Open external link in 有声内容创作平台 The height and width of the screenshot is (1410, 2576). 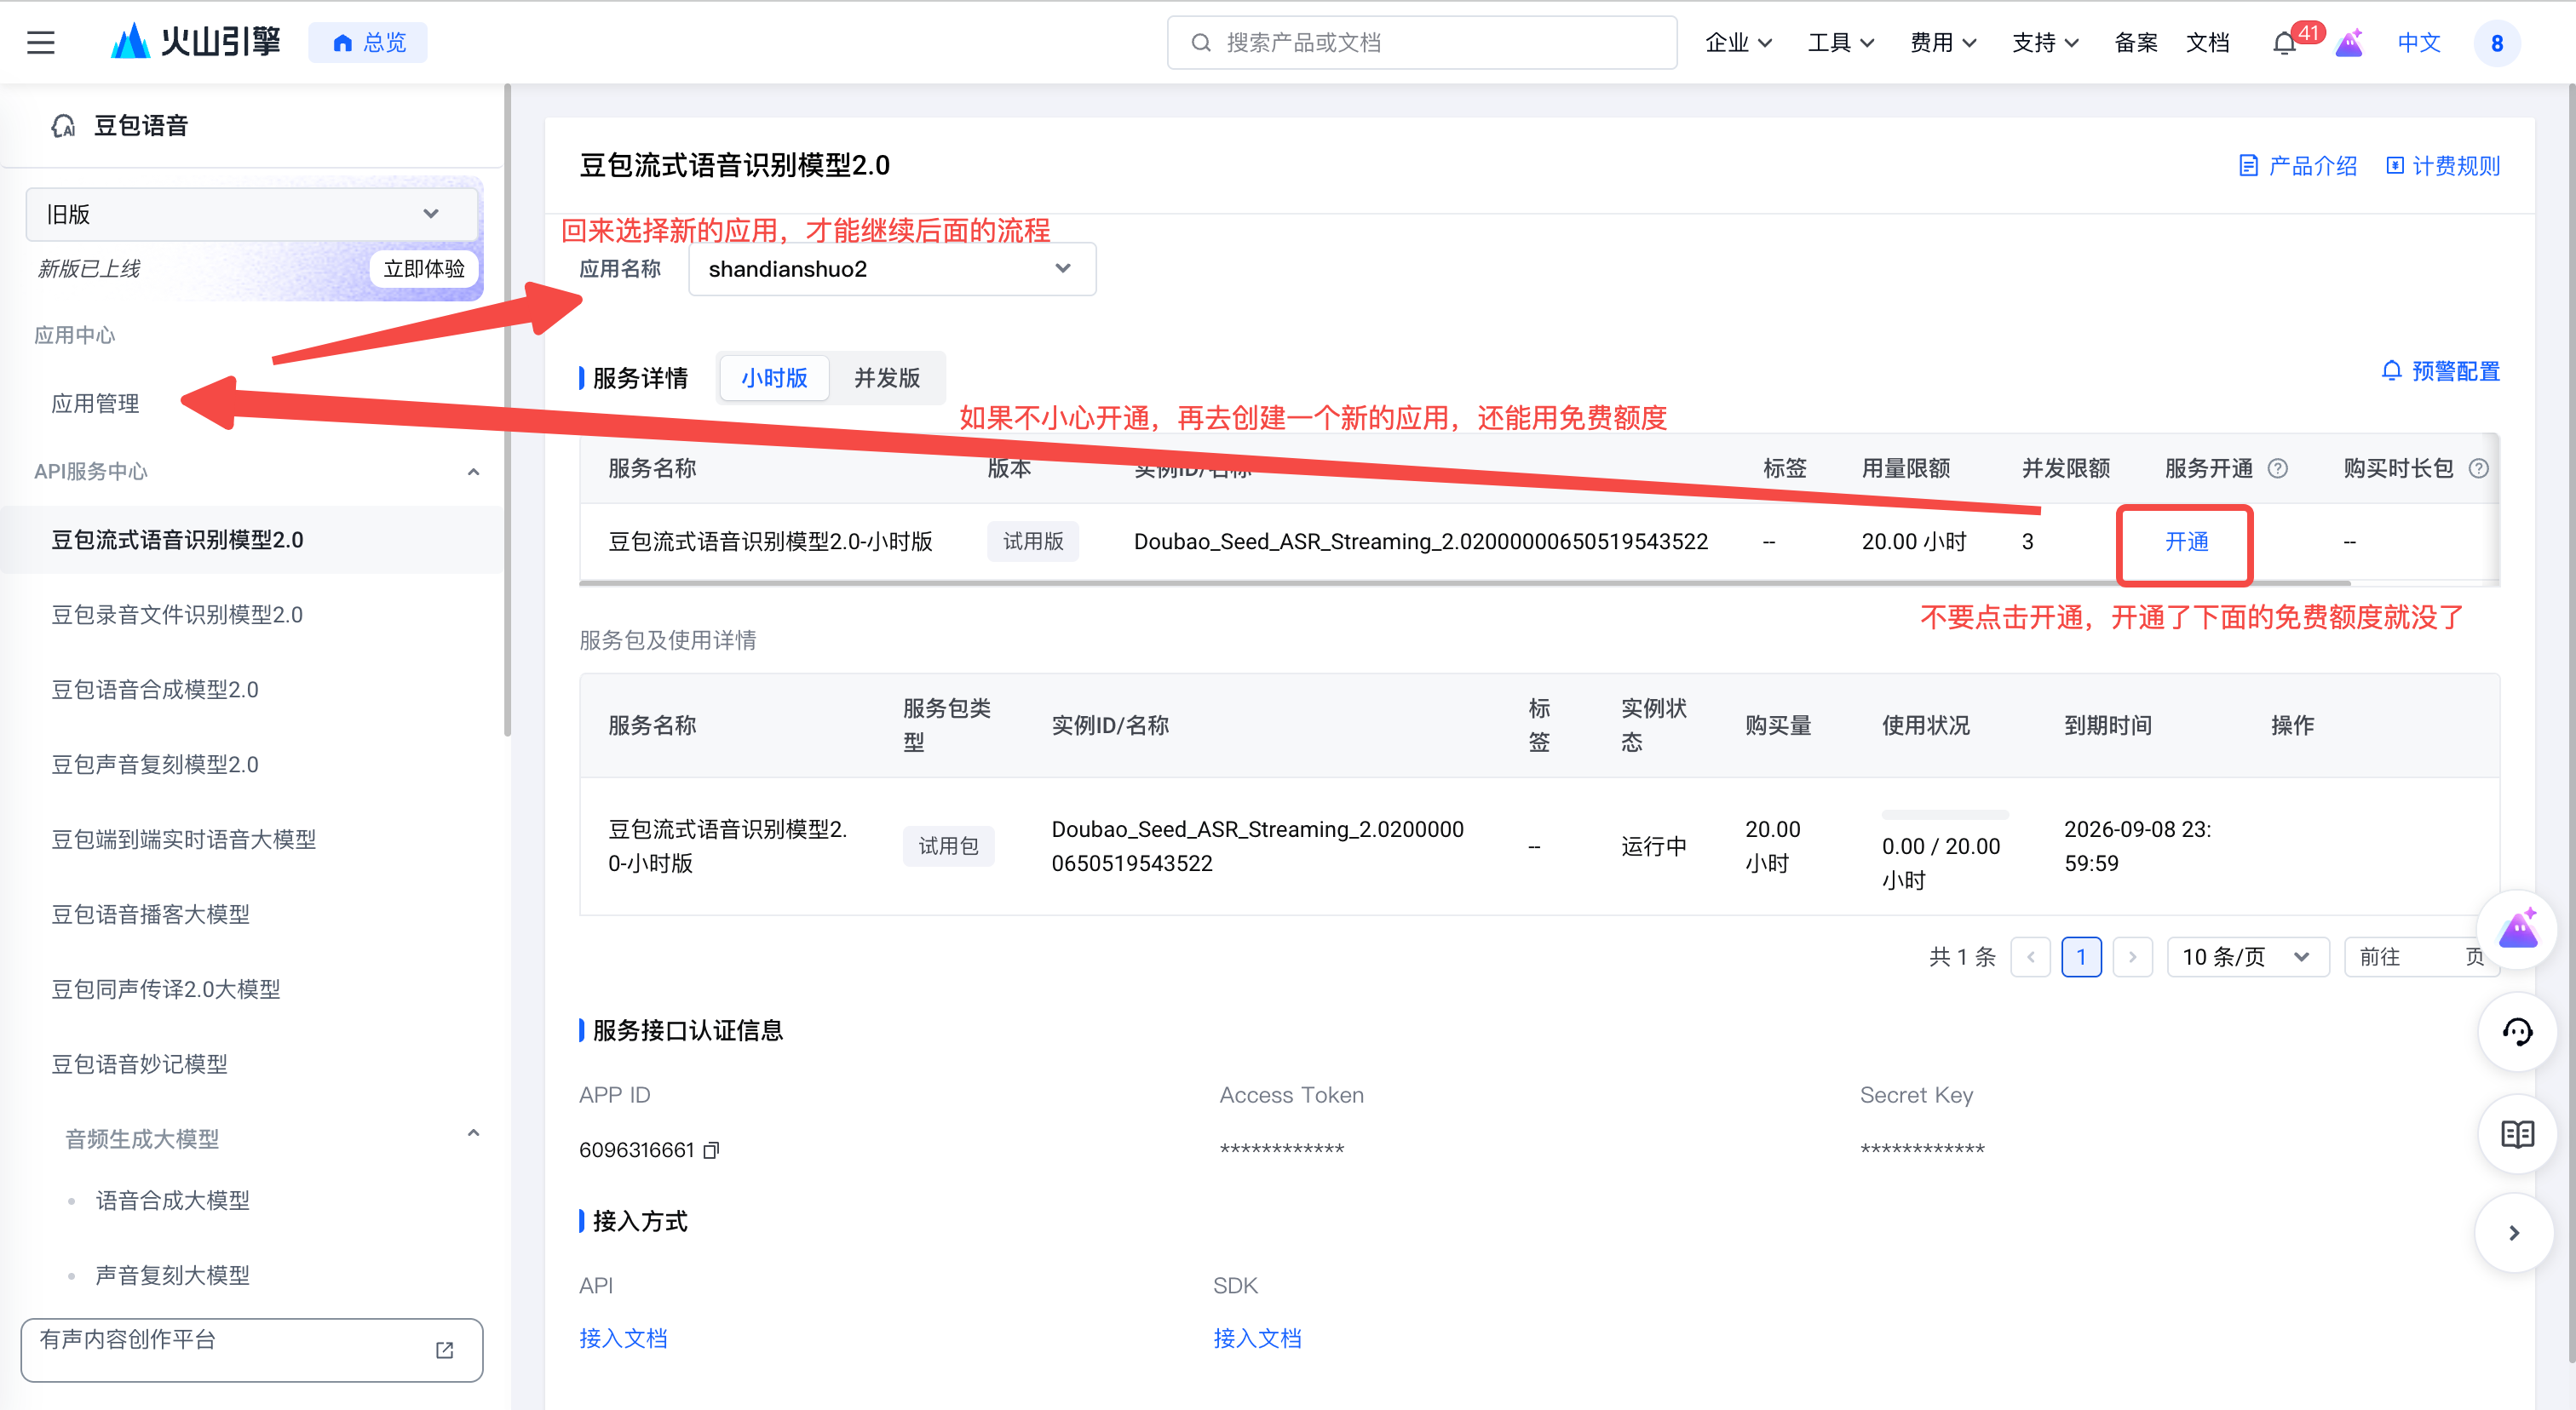point(445,1350)
